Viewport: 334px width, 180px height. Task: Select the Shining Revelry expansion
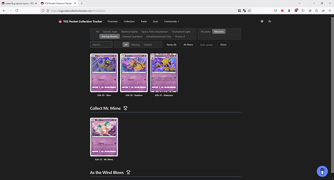[109, 37]
